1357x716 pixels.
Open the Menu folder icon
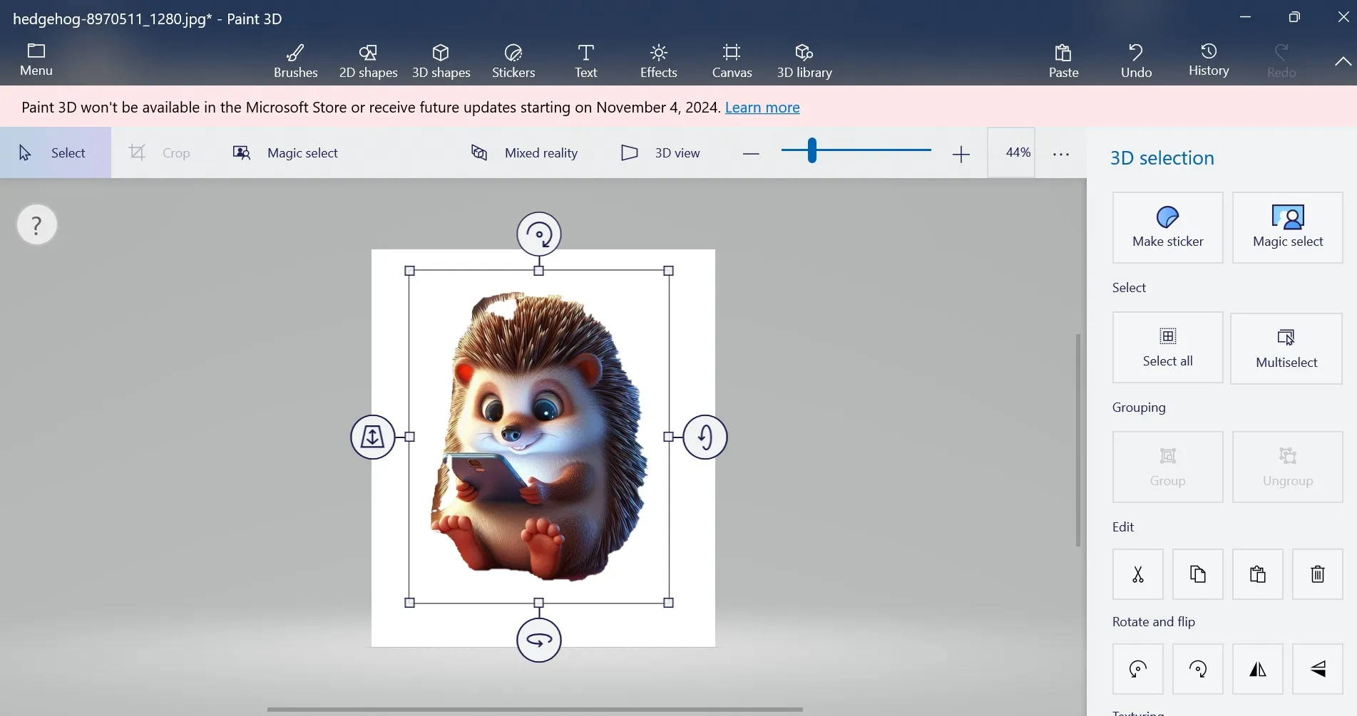coord(36,60)
